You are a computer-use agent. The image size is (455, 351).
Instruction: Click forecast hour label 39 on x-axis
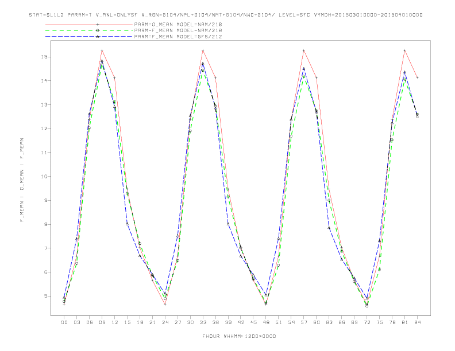pos(228,322)
